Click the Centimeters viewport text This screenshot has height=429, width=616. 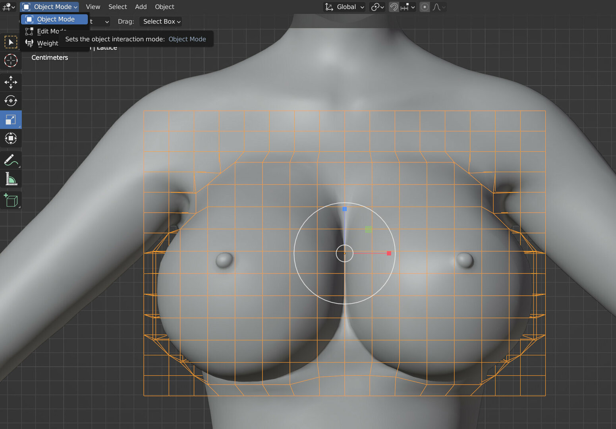pyautogui.click(x=50, y=58)
